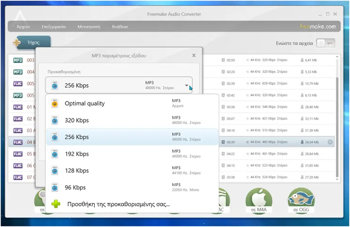The width and height of the screenshot is (350, 227).
Task: Click the MP3 badge of file 004
Action: [x=18, y=72]
